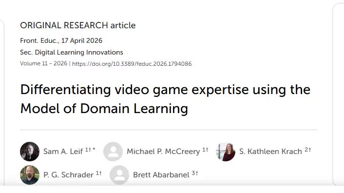The width and height of the screenshot is (344, 193).
Task: Click the 'Volume 11 - 2026' text
Action: [x=43, y=63]
